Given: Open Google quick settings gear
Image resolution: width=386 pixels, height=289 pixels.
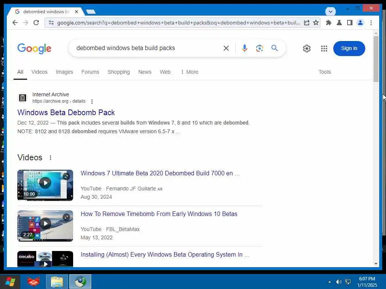Looking at the screenshot, I should point(307,49).
